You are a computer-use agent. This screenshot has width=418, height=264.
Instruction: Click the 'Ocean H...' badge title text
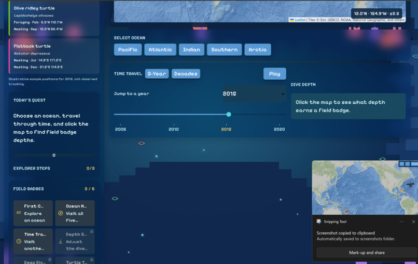pos(76,206)
